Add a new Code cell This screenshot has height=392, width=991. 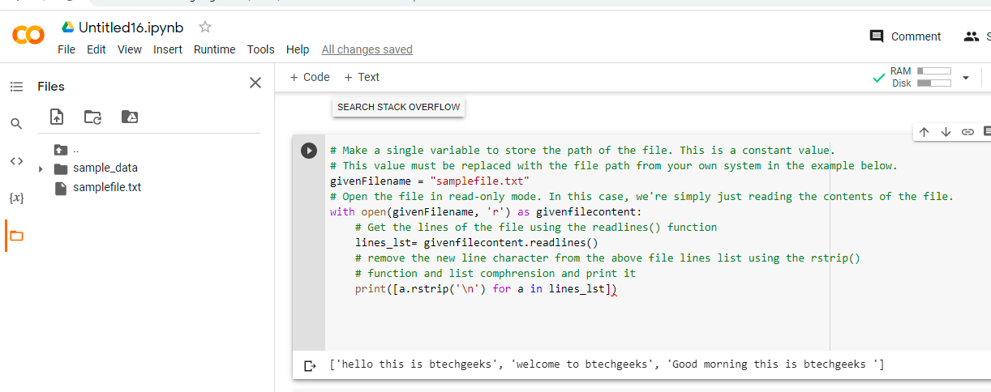point(310,77)
